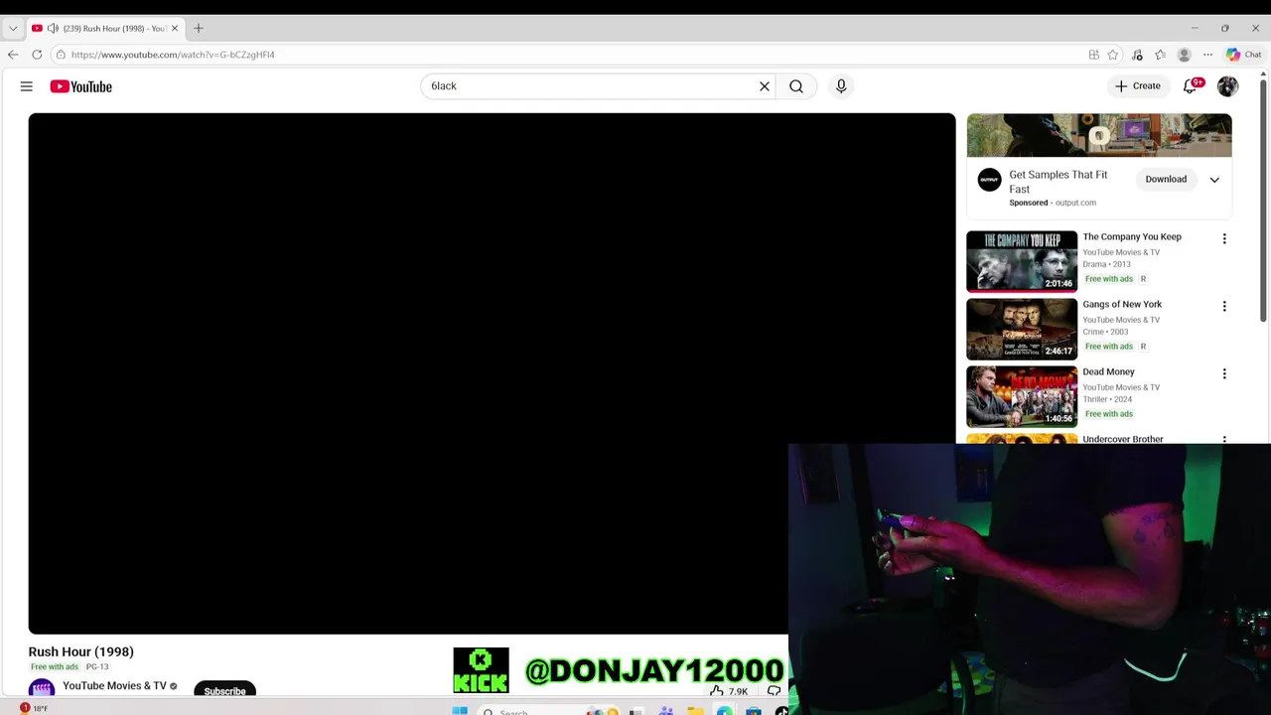Open the Windows Start button
1271x715 pixels.
pyautogui.click(x=460, y=711)
